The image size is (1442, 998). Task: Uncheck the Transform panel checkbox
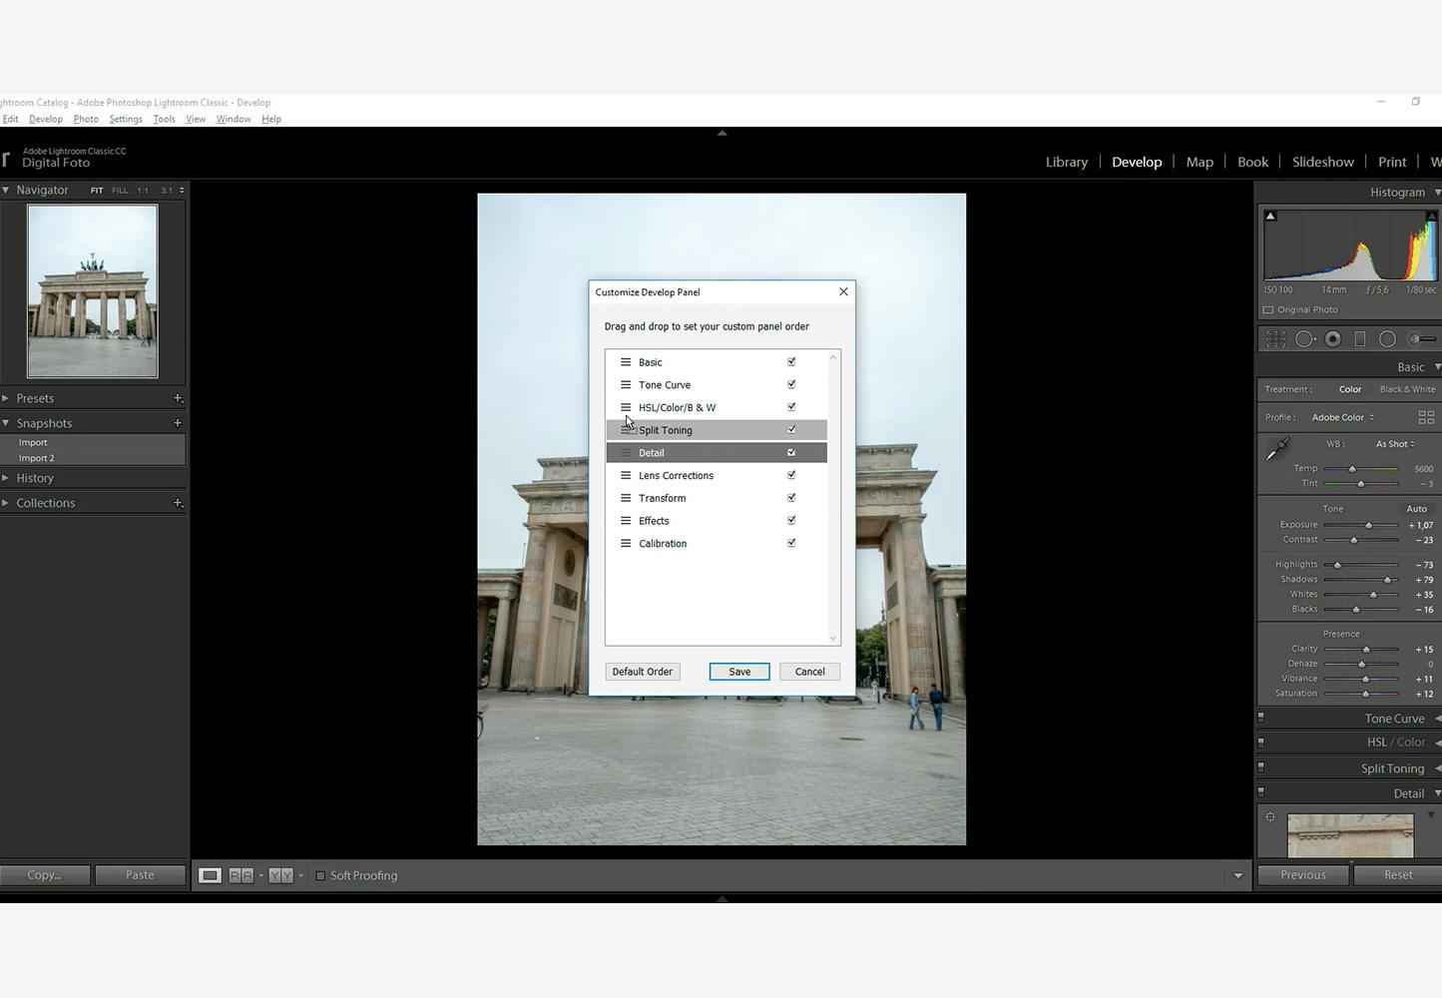click(791, 498)
